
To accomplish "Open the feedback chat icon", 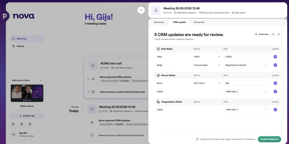I will (x=30, y=124).
